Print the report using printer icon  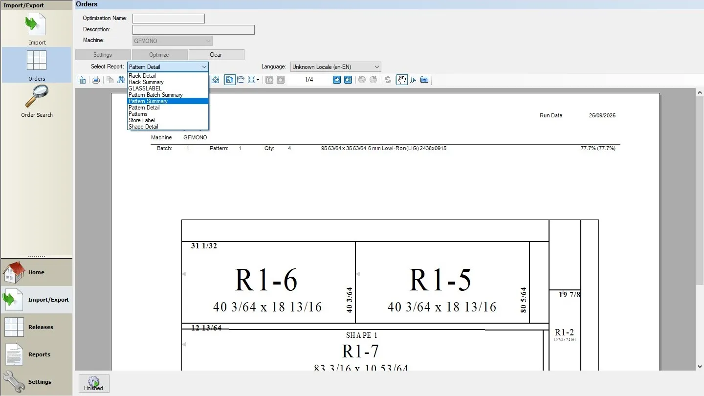pyautogui.click(x=96, y=80)
